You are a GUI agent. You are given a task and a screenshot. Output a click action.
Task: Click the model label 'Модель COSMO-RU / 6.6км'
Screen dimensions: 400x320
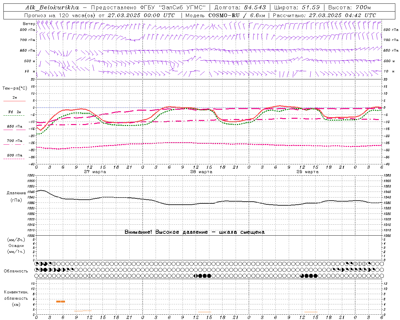(225, 15)
